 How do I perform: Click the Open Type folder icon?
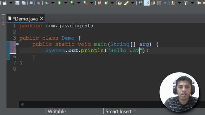point(119,3)
